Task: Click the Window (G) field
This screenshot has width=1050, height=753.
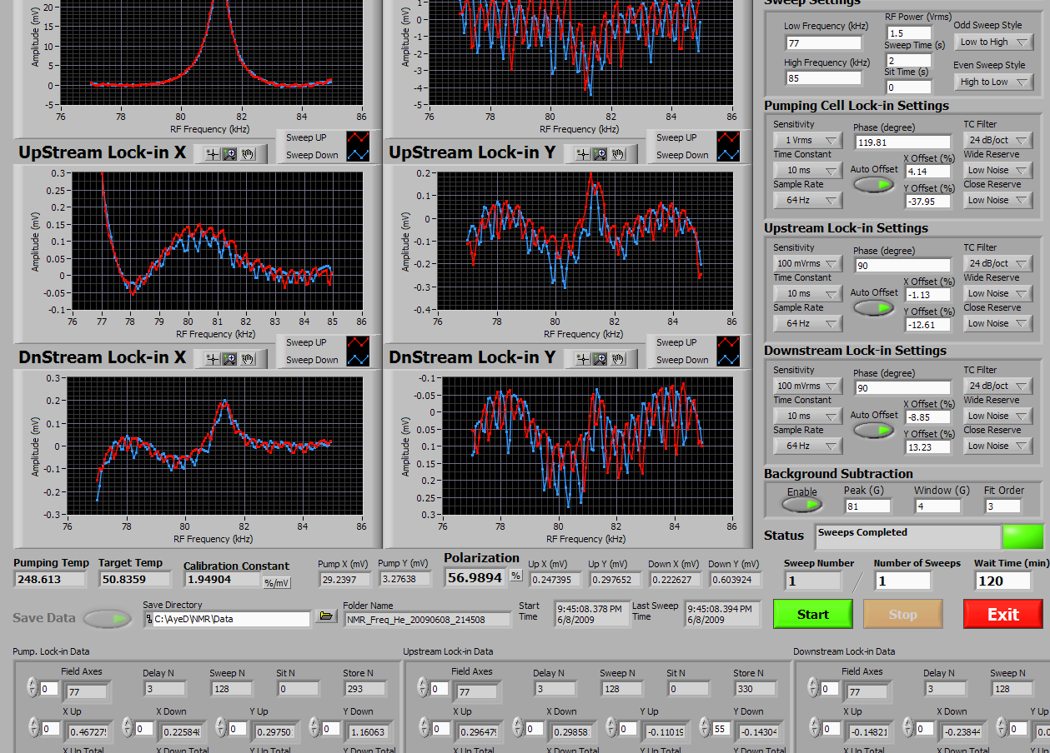Action: click(938, 506)
